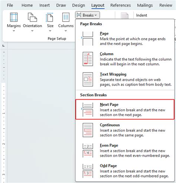Click the Text Wrapping break icon
The image size is (176, 183).
click(x=88, y=79)
